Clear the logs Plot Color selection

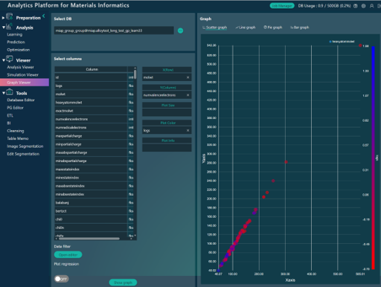click(x=188, y=130)
